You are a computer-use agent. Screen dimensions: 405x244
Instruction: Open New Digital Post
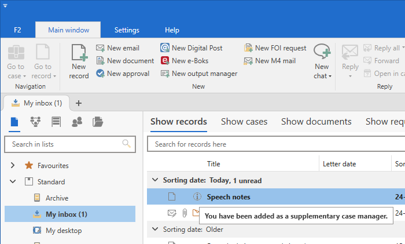(192, 48)
